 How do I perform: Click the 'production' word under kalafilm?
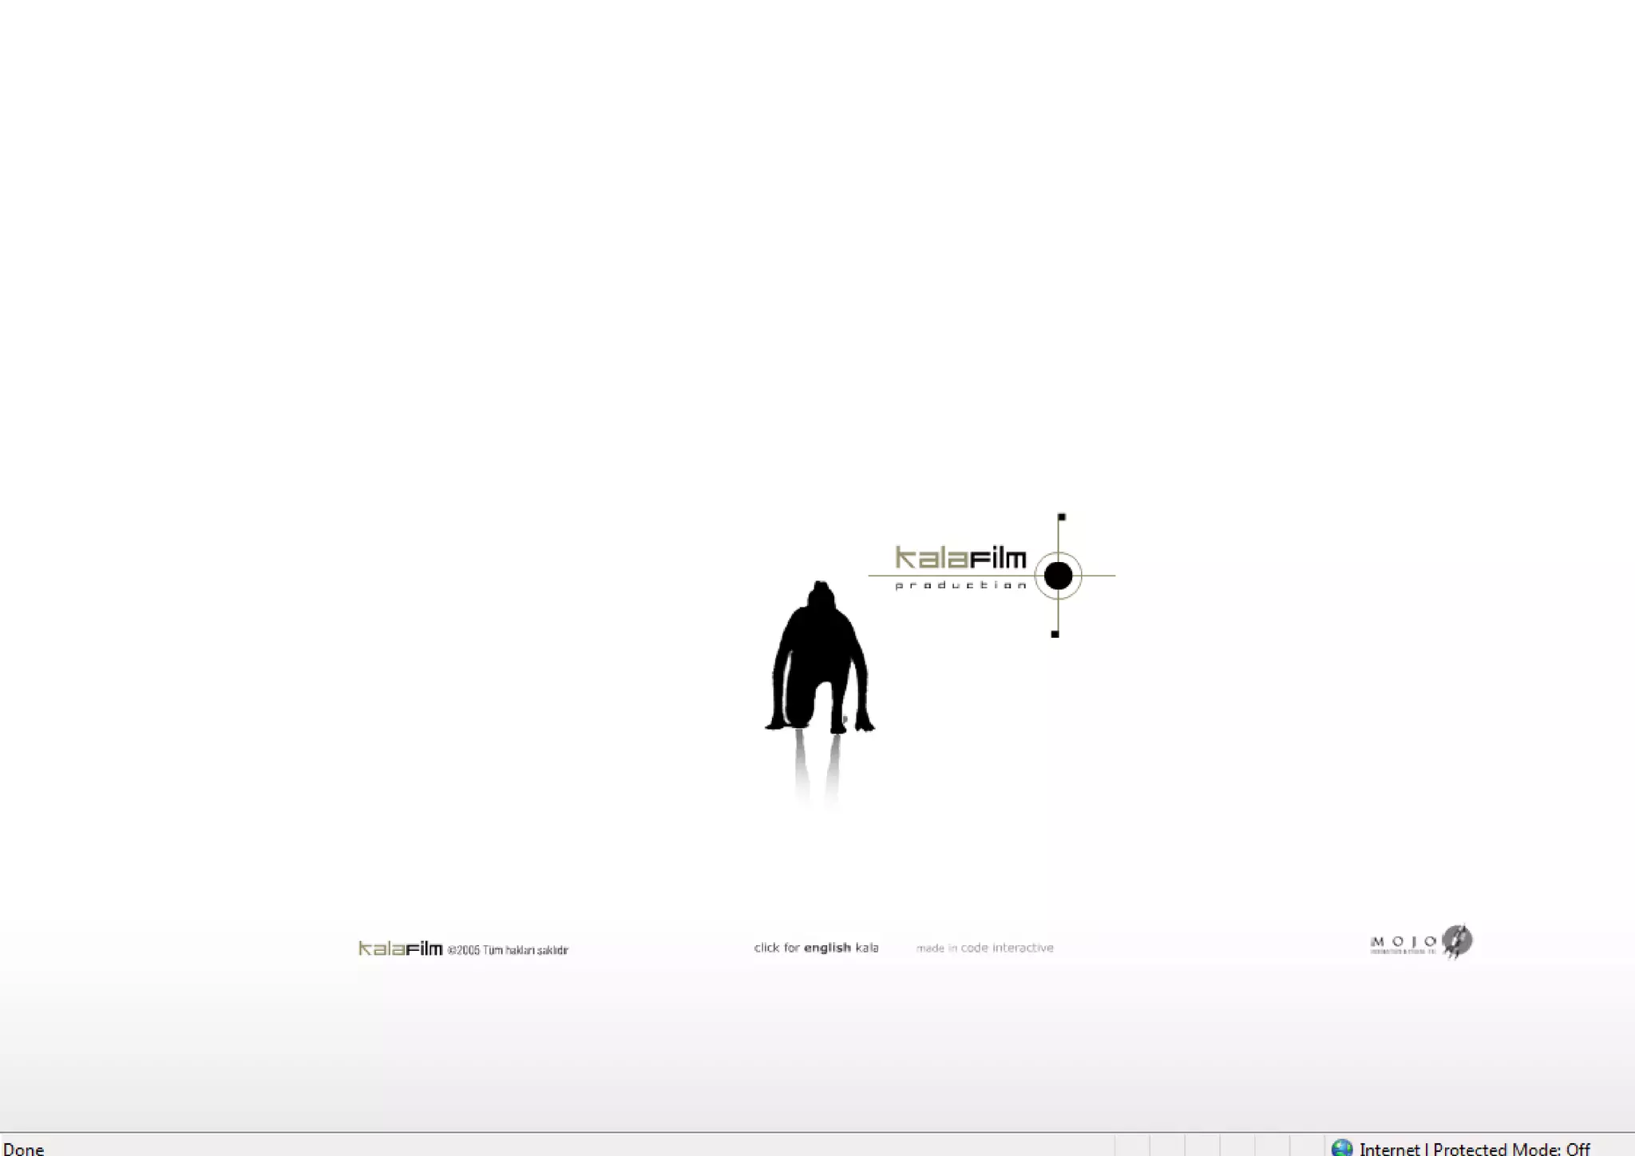[x=960, y=585]
